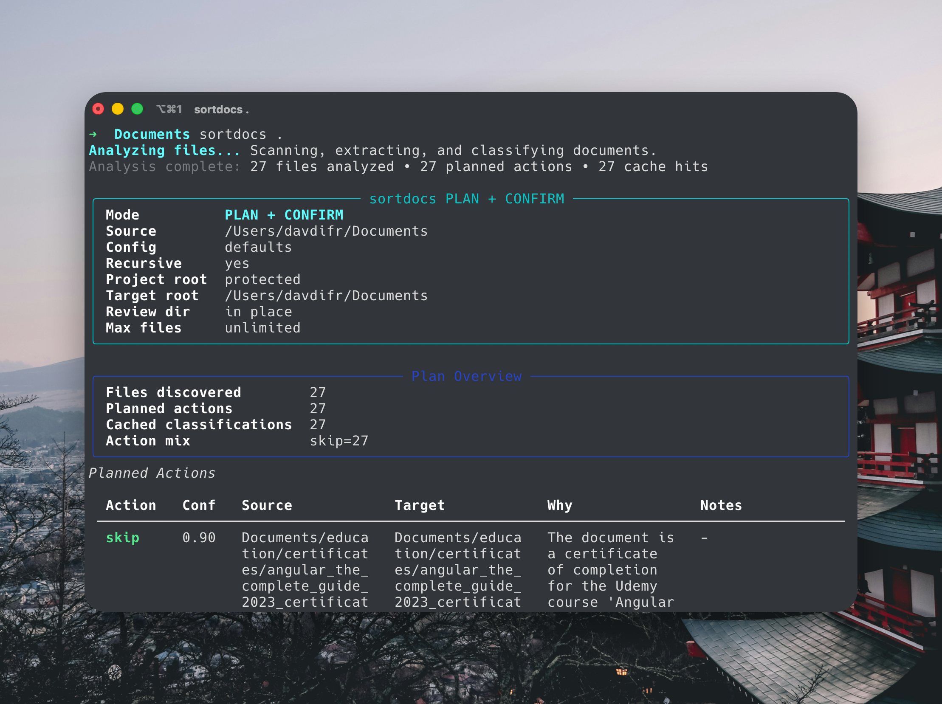Click the red close window button

click(98, 110)
